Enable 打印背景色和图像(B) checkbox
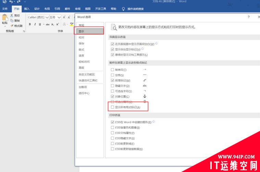This screenshot has height=172, width=260. (x=112, y=127)
